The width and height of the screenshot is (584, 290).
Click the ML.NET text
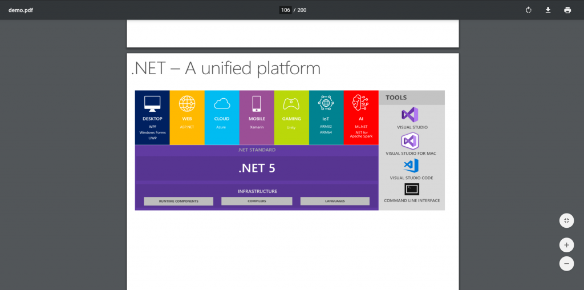click(361, 127)
